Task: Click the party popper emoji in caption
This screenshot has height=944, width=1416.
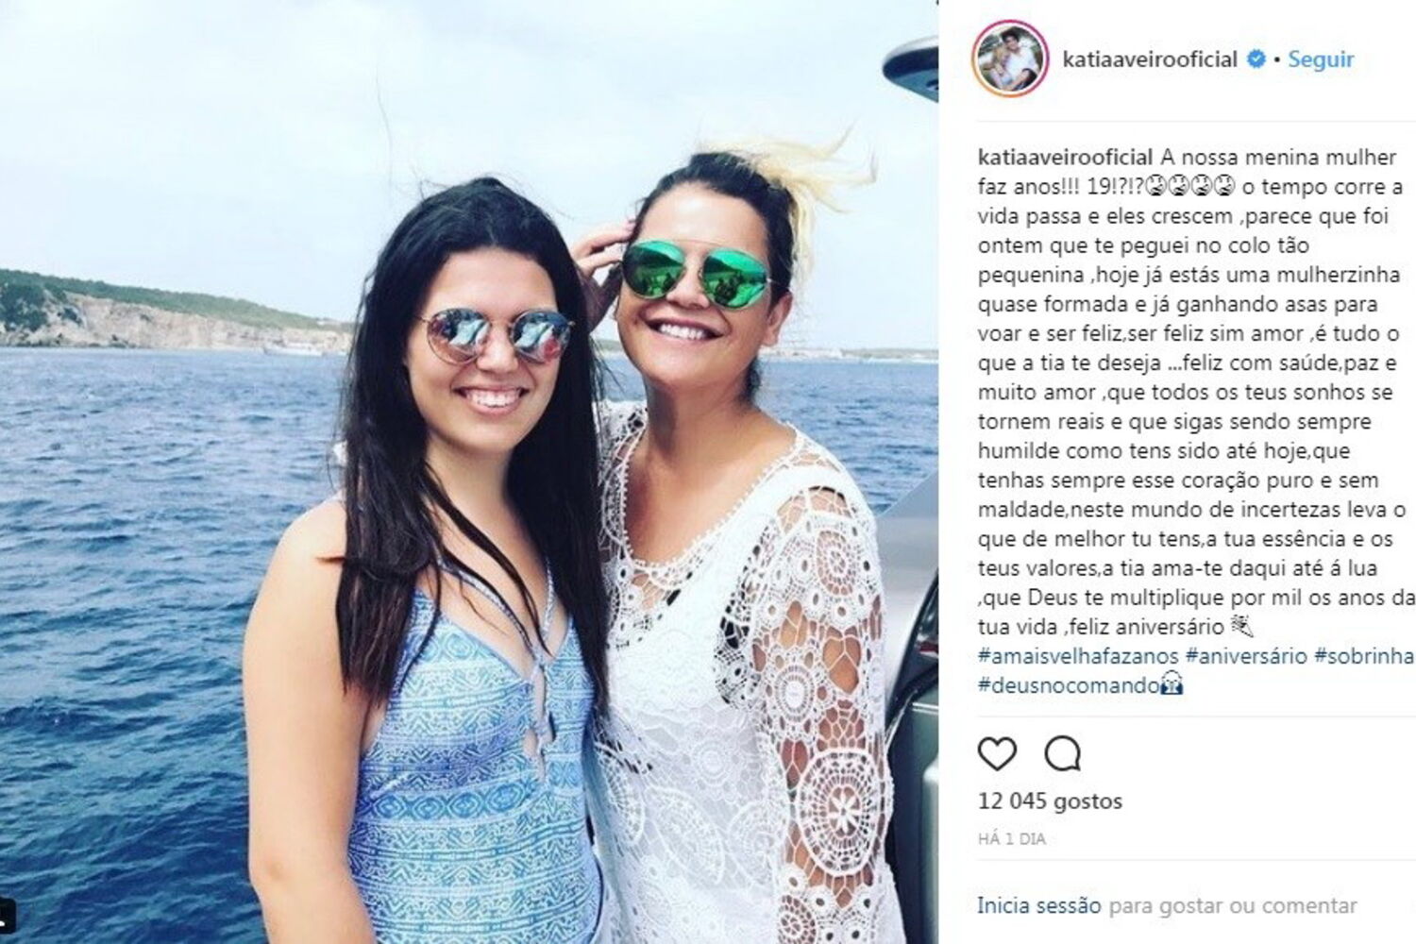Action: [1242, 627]
